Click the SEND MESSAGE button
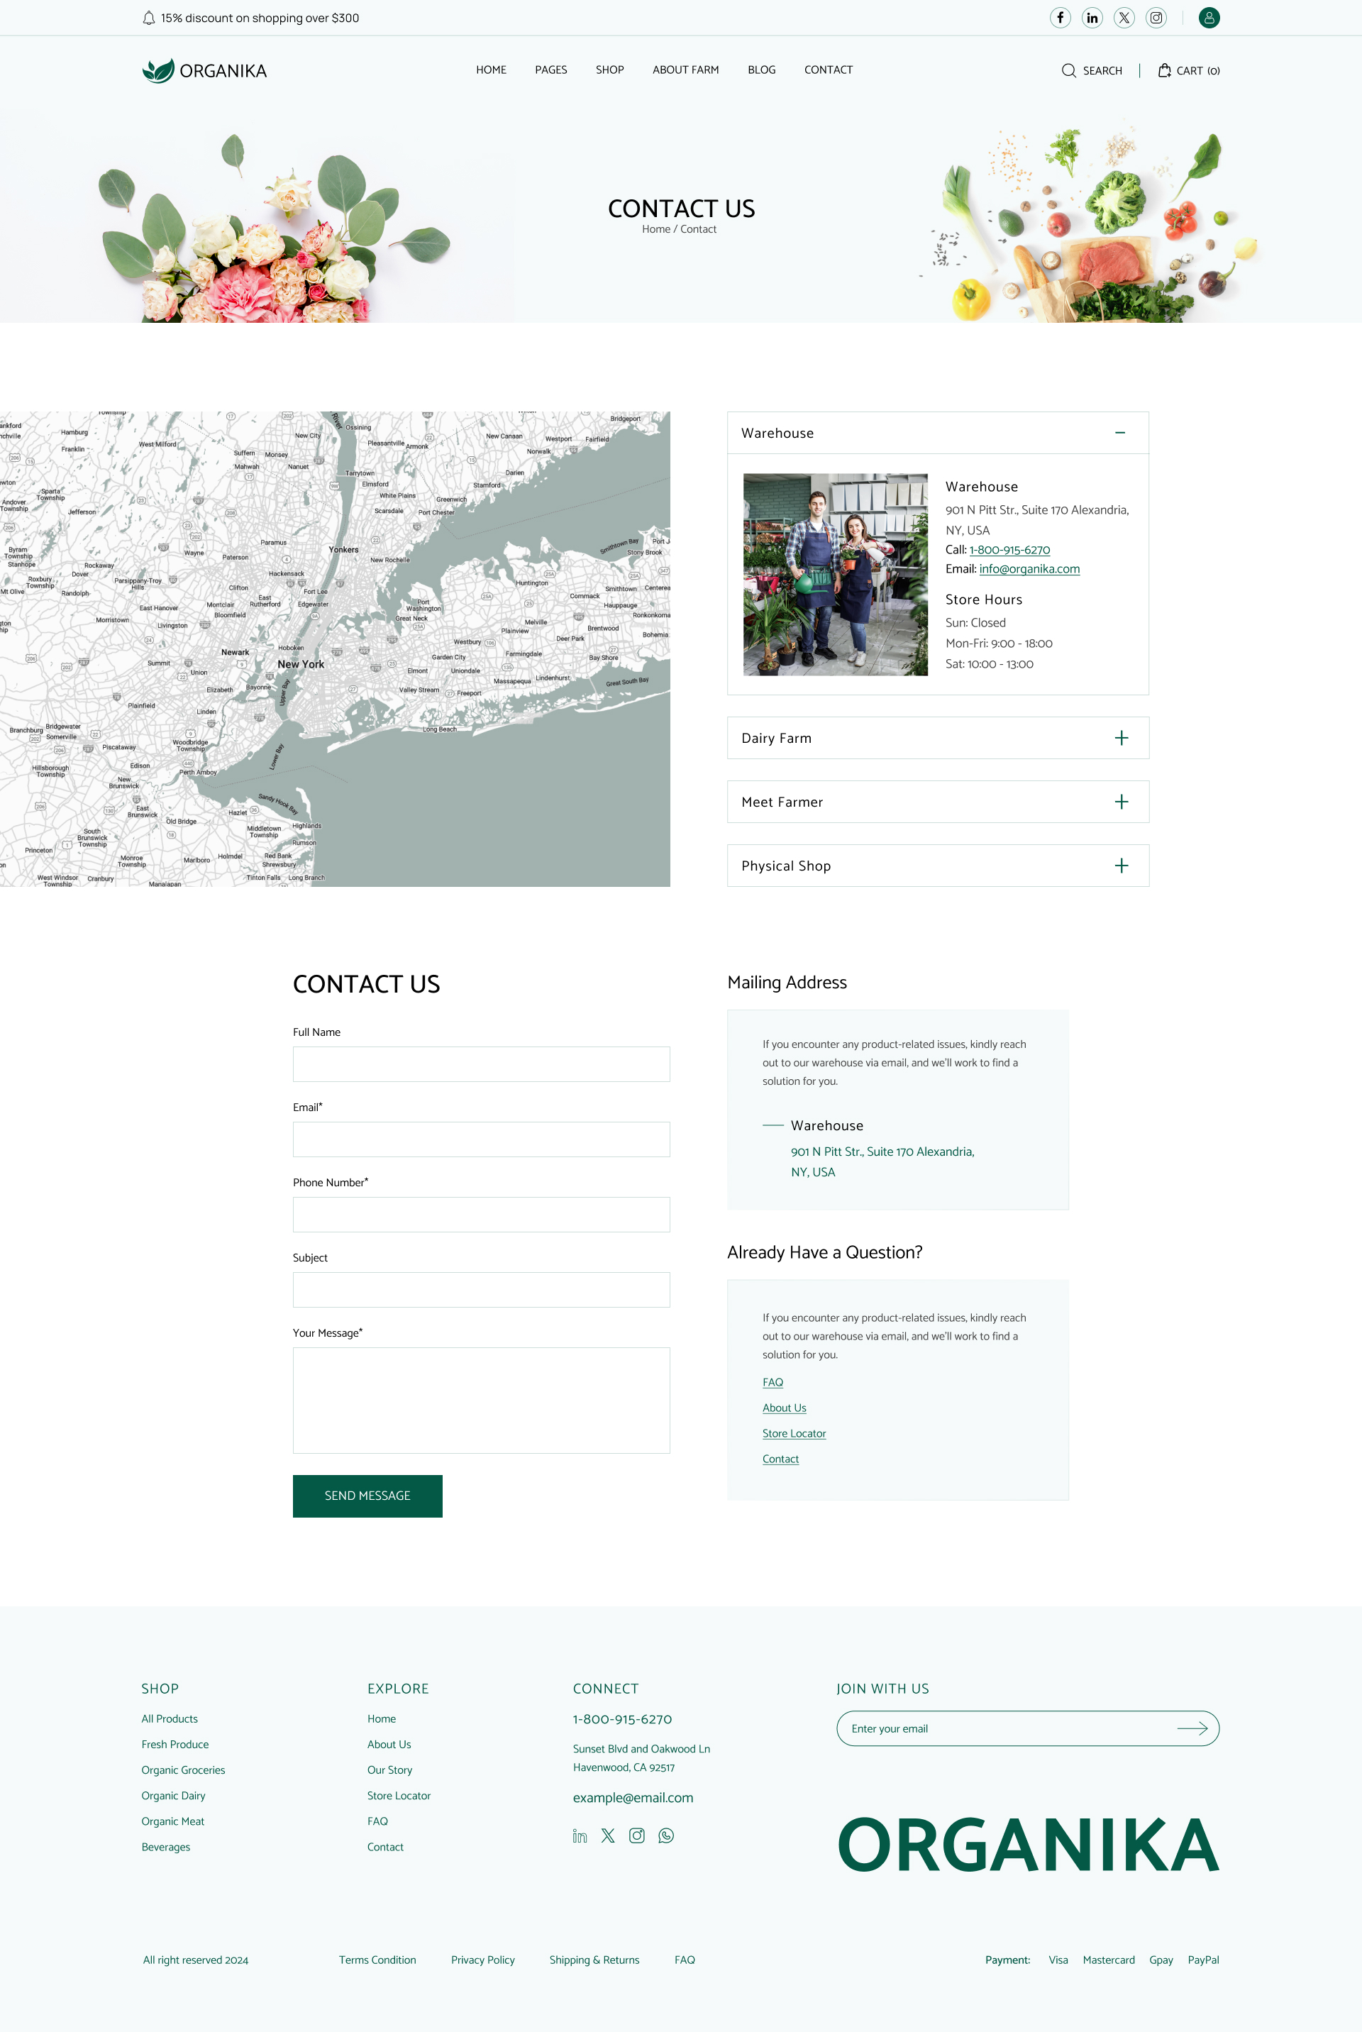 pyautogui.click(x=367, y=1495)
